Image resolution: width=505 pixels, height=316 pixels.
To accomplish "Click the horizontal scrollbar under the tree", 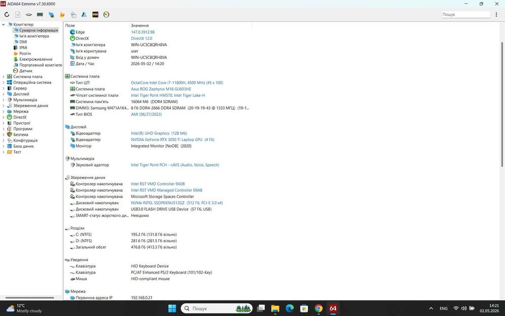I will point(30,298).
